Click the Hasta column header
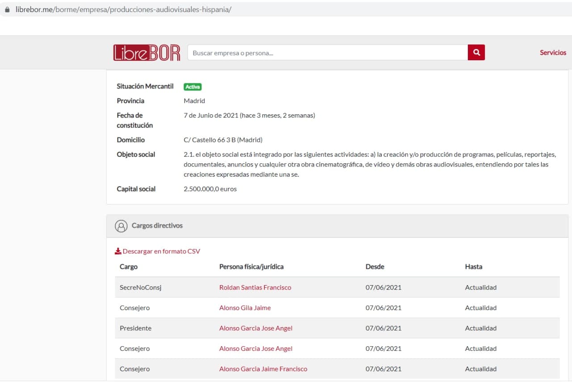The width and height of the screenshot is (572, 382). (x=473, y=267)
